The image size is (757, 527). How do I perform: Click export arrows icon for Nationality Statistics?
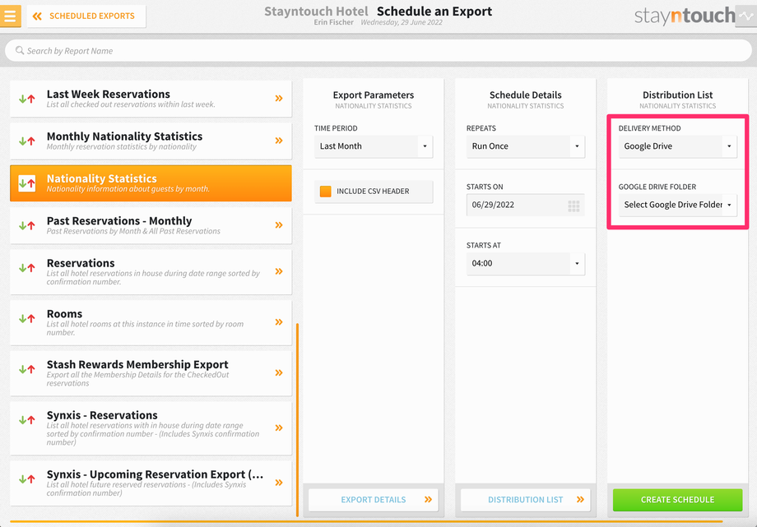(27, 183)
